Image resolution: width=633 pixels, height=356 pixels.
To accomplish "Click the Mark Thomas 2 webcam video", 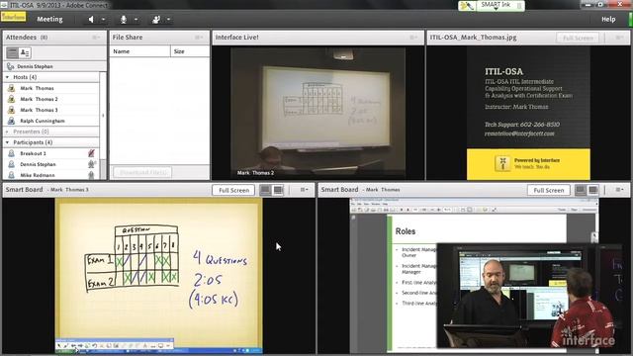I will click(x=318, y=112).
